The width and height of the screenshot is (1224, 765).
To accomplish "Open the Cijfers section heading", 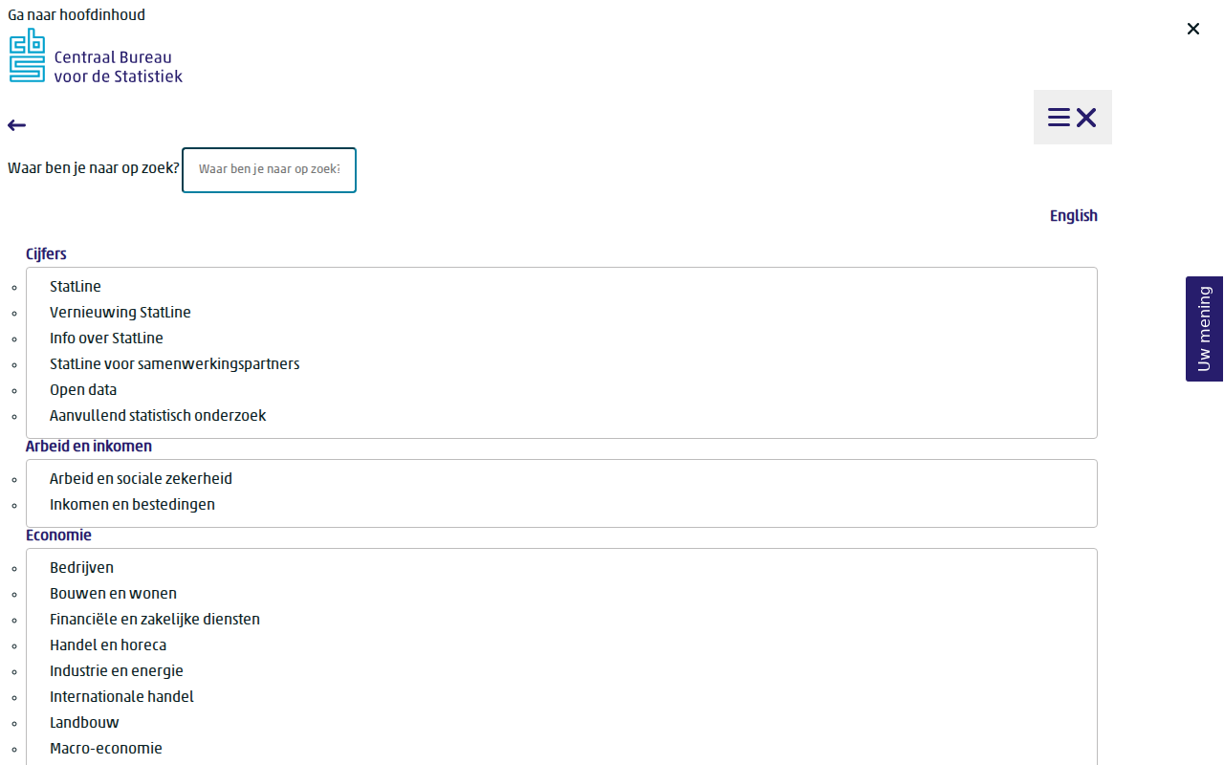I will coord(46,253).
